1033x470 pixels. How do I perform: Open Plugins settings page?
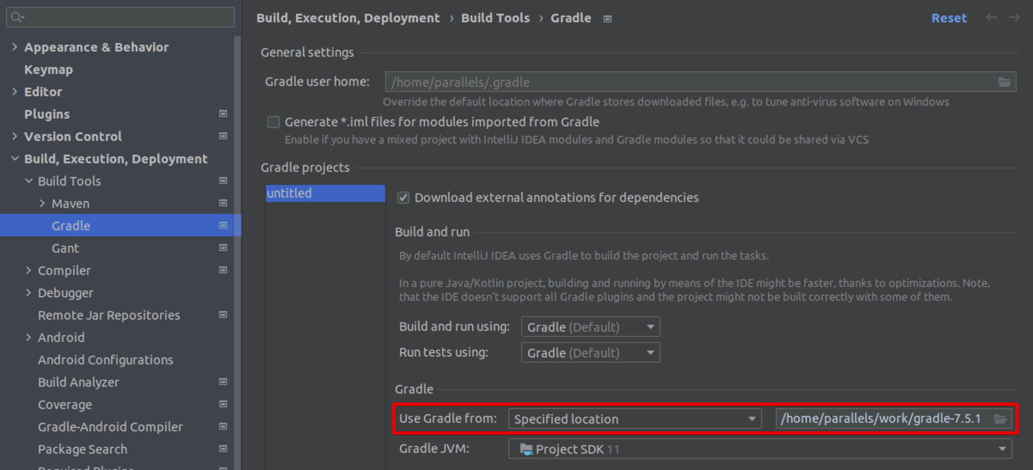pos(47,114)
